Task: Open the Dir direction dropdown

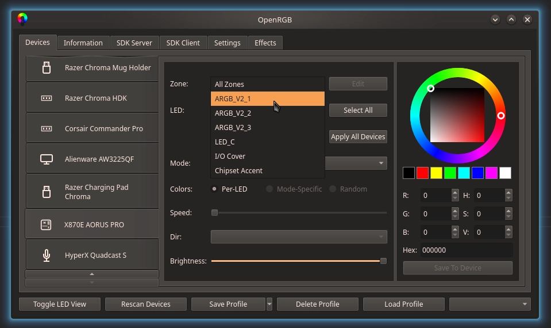Action: [299, 237]
